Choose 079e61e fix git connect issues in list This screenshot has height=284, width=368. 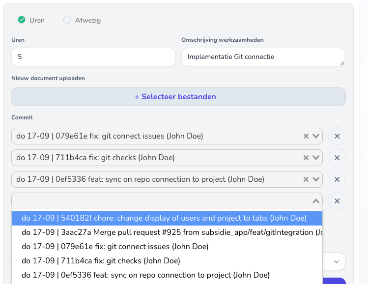point(167,247)
